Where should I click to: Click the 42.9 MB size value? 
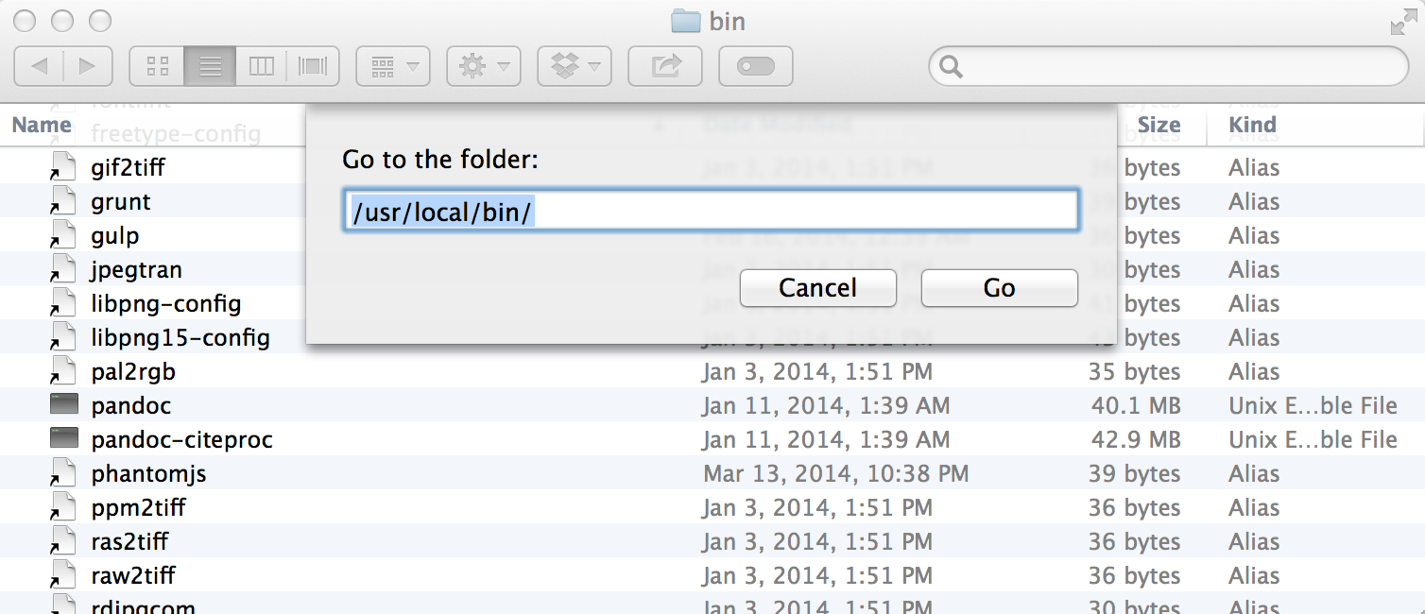coord(1136,440)
